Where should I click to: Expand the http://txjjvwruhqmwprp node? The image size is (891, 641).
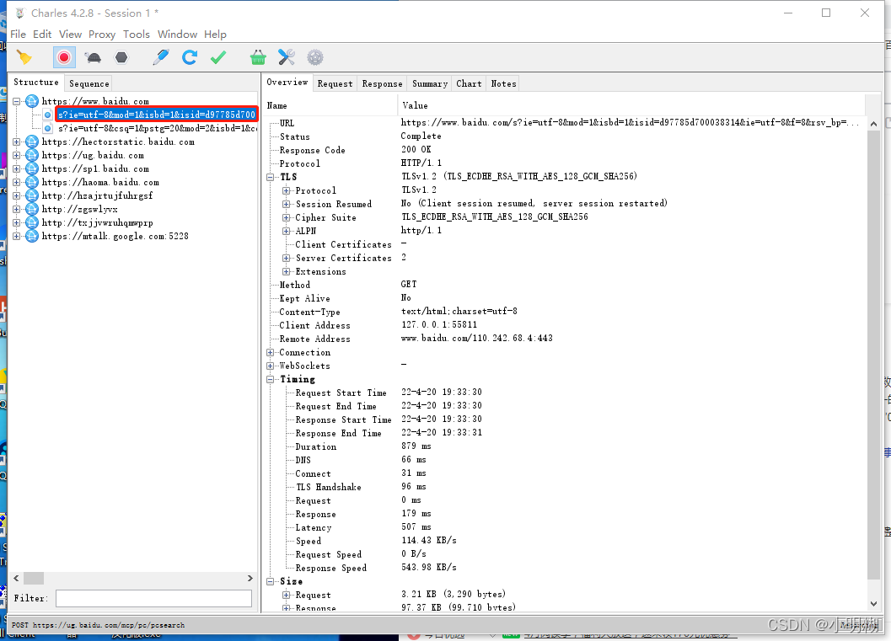tap(17, 222)
